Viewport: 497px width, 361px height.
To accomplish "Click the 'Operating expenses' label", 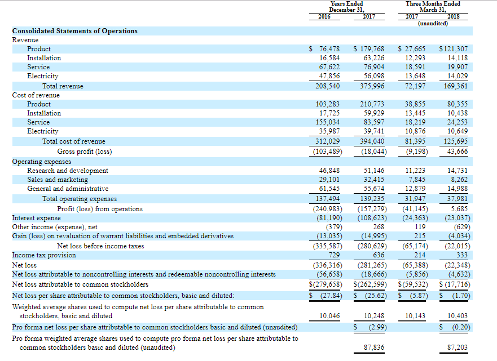I will [42, 162].
